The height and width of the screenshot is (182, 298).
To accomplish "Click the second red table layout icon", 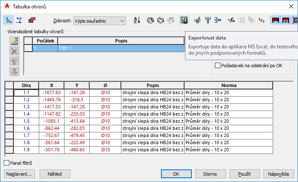I will coord(286,20).
